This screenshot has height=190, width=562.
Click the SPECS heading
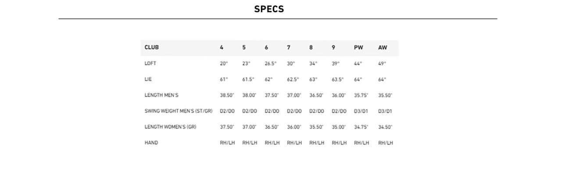pyautogui.click(x=269, y=9)
